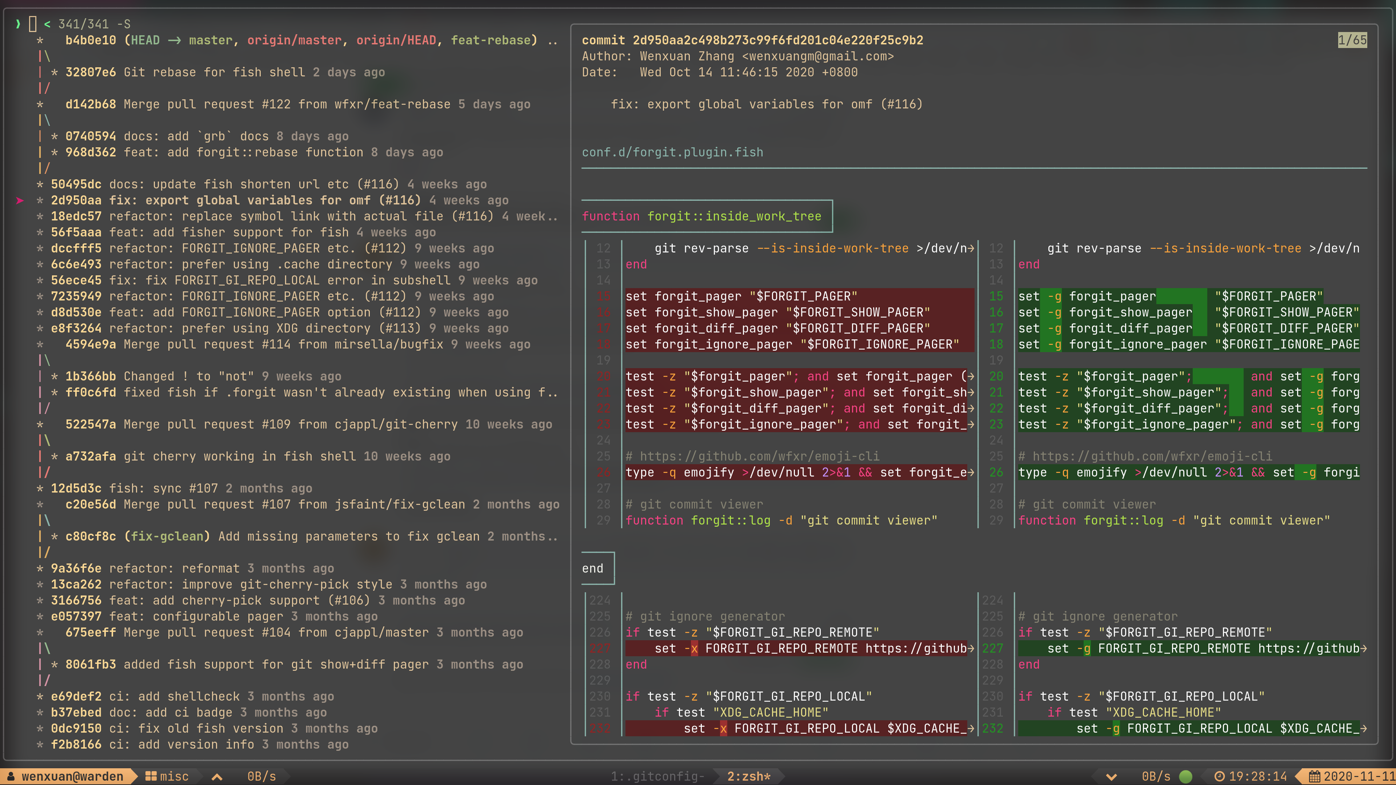Click the upload speed up-arrow icon
The width and height of the screenshot is (1396, 785).
pyautogui.click(x=217, y=776)
